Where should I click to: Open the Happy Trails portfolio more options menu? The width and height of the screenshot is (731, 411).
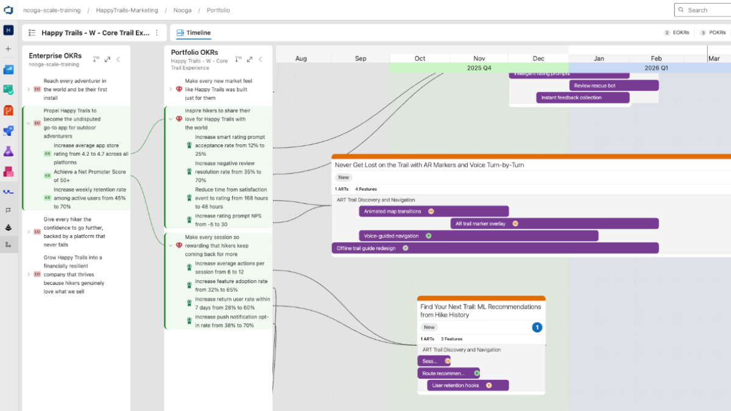click(157, 33)
